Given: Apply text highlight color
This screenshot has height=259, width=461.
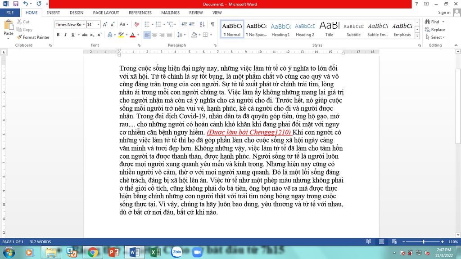Looking at the screenshot, I should click(121, 35).
